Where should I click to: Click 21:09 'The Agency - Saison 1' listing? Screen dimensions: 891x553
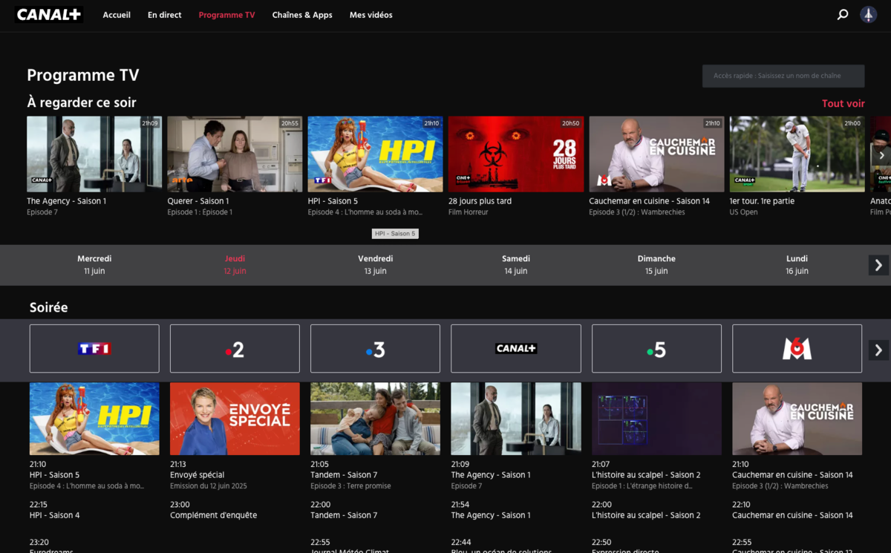coord(491,475)
